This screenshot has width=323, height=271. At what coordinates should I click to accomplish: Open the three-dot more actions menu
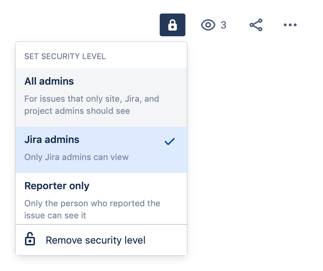pos(290,25)
